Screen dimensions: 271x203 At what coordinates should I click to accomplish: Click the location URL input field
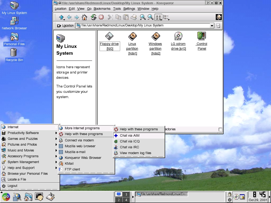point(143,26)
